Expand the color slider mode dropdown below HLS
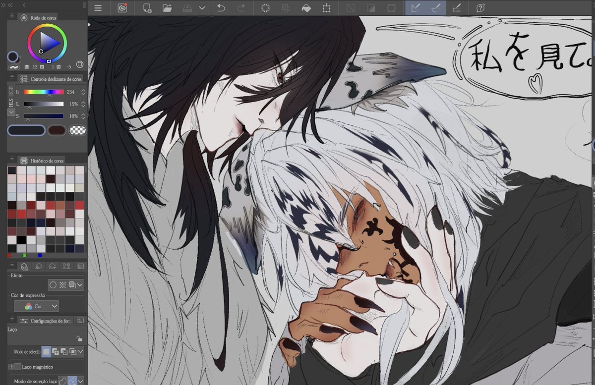The image size is (595, 385). pyautogui.click(x=11, y=112)
